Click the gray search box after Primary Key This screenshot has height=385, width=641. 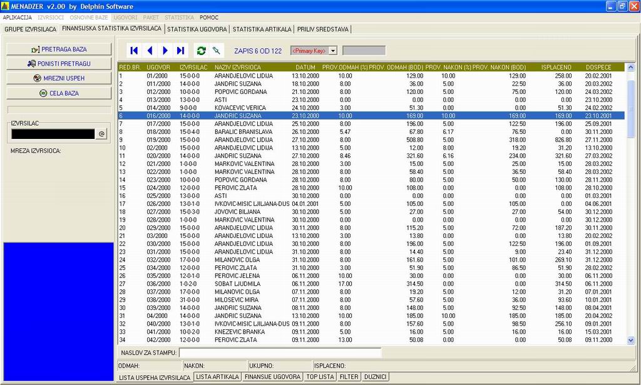pos(364,51)
